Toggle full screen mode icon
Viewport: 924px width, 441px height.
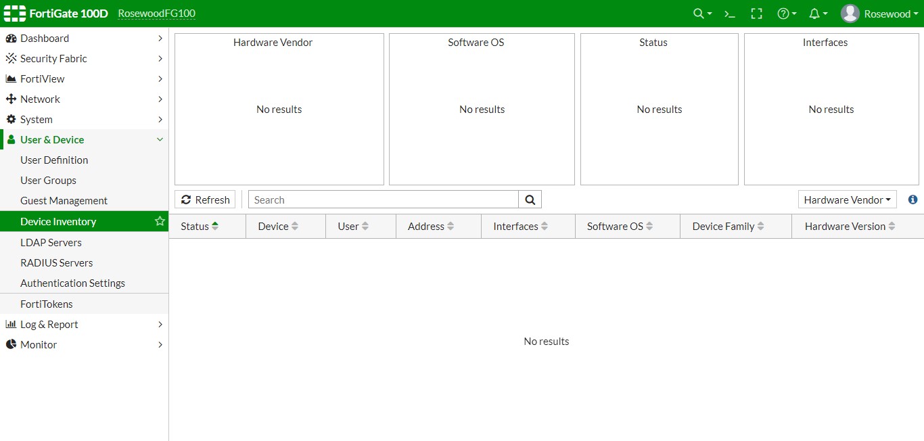[757, 14]
